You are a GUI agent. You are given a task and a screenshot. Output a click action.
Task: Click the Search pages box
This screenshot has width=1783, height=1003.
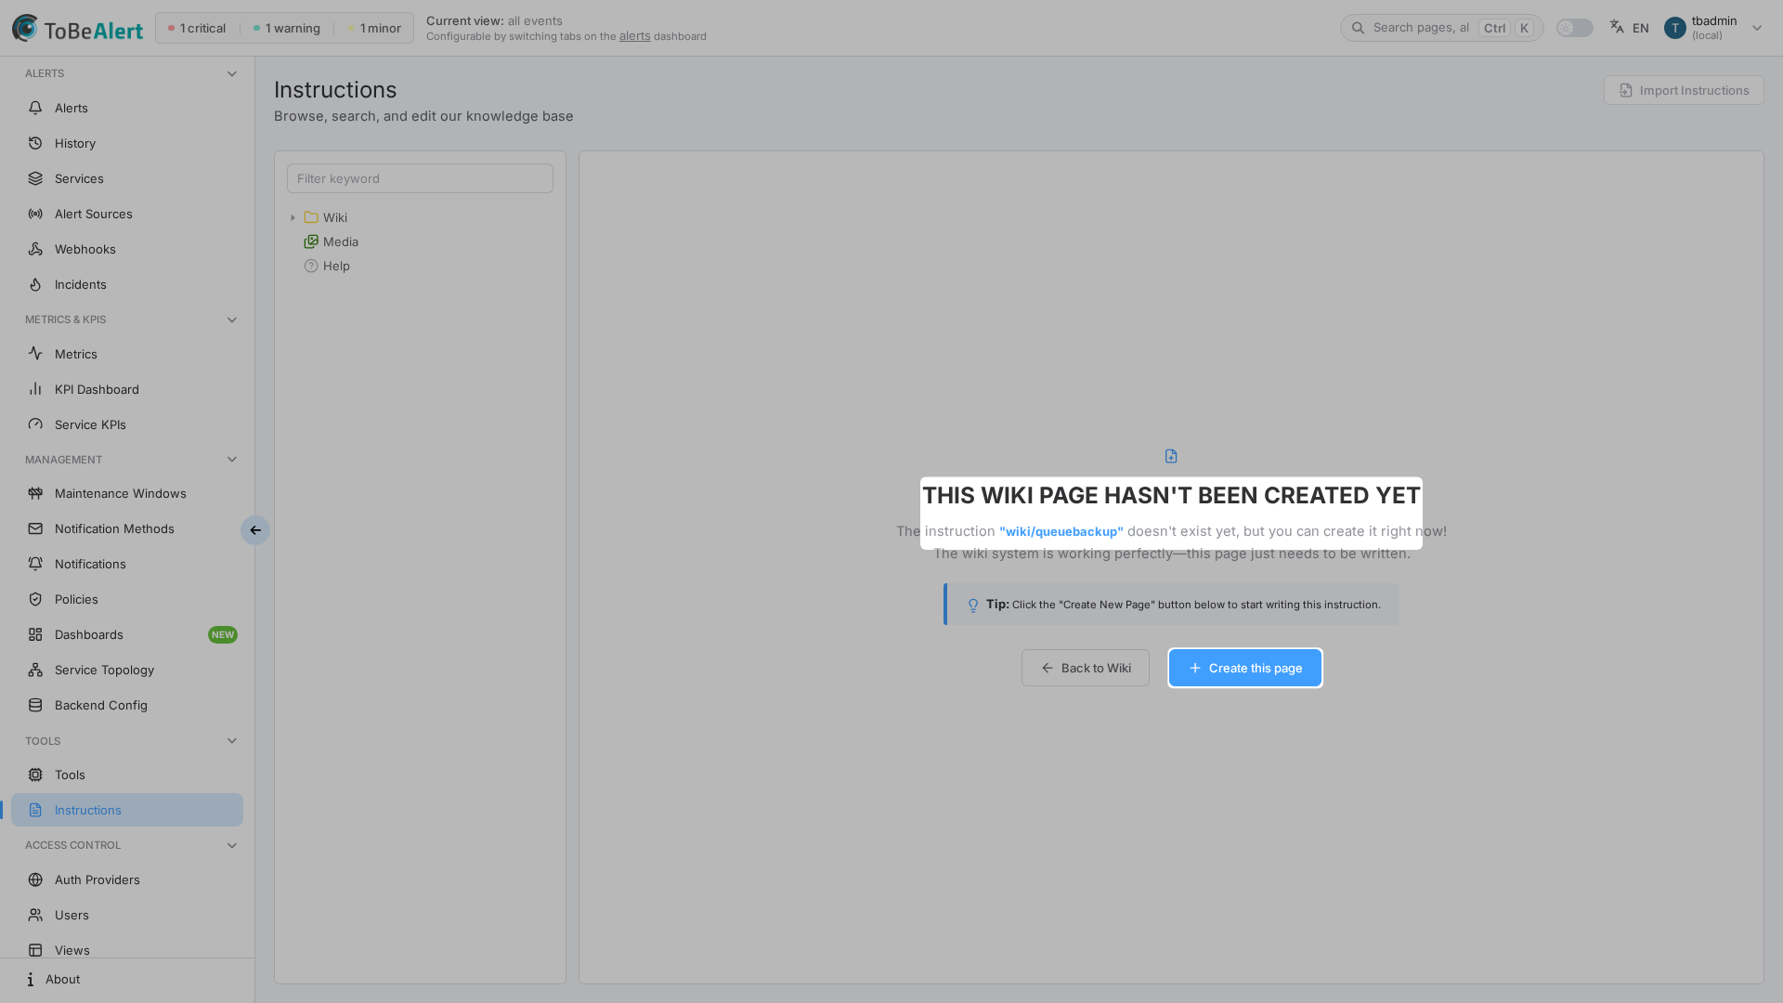point(1441,28)
